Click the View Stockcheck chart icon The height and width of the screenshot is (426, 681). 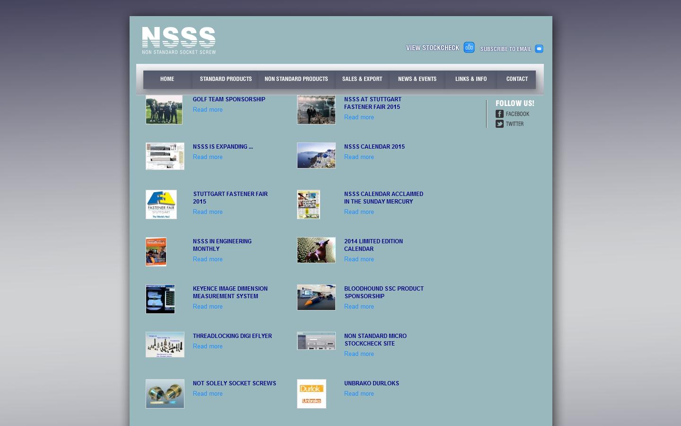tap(469, 47)
